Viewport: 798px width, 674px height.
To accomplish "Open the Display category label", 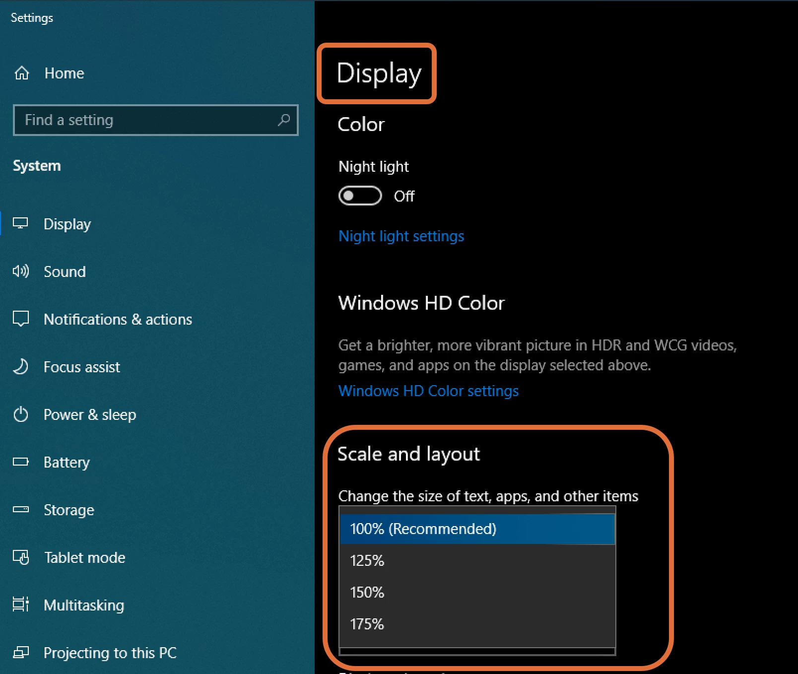I will coord(67,224).
